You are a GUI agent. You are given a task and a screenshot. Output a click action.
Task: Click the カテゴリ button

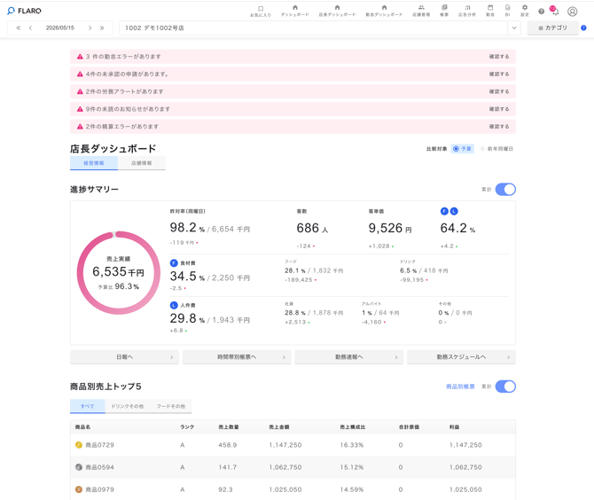pyautogui.click(x=552, y=27)
